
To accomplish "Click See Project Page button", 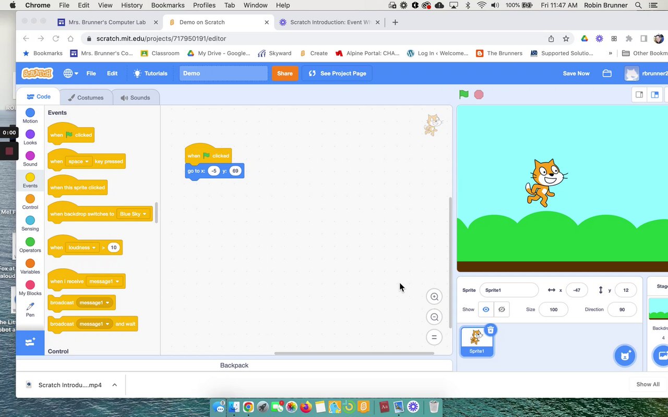I will click(337, 73).
